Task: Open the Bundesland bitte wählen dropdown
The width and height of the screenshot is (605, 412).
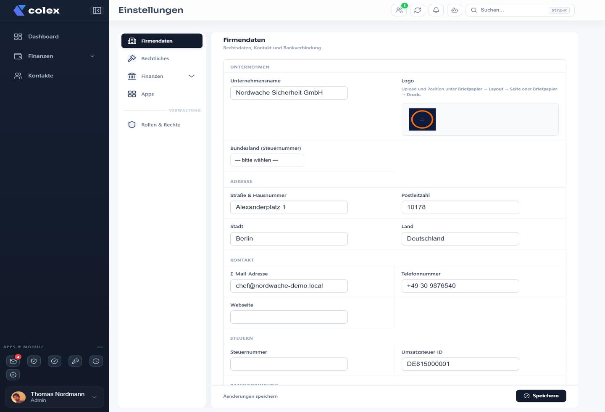Action: 267,160
